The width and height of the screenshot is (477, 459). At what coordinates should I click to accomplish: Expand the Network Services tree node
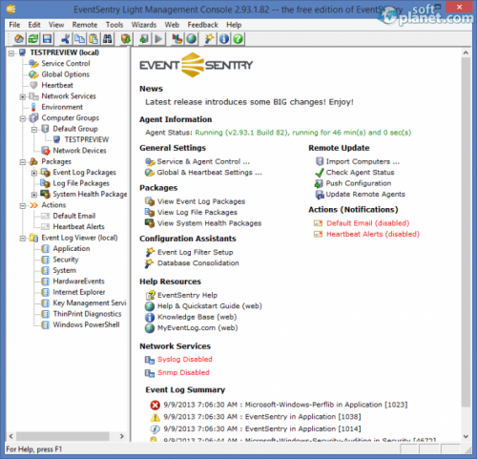coord(23,96)
